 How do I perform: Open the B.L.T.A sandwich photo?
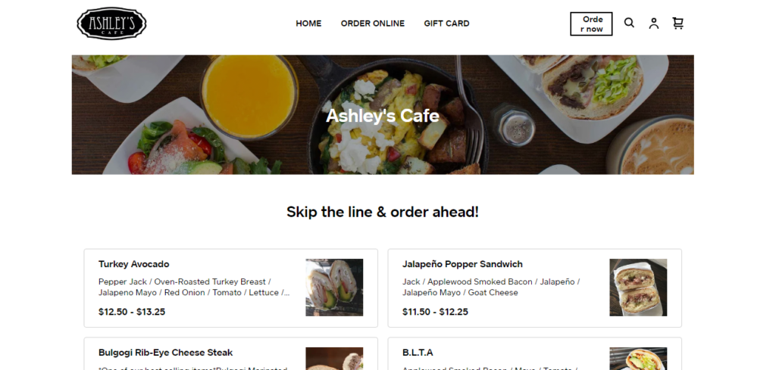638,359
